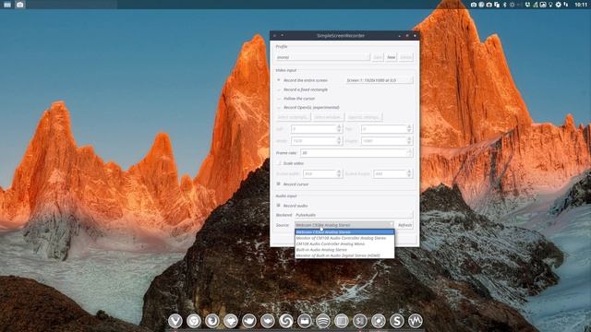Click the Bluetooth tray icon
The width and height of the screenshot is (591, 332).
[505, 5]
